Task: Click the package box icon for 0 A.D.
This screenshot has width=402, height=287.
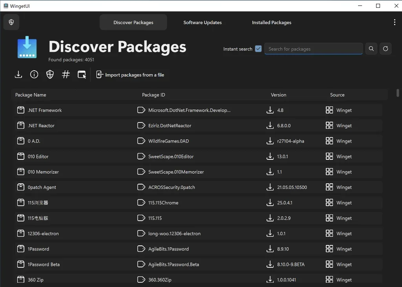Action: pyautogui.click(x=21, y=141)
